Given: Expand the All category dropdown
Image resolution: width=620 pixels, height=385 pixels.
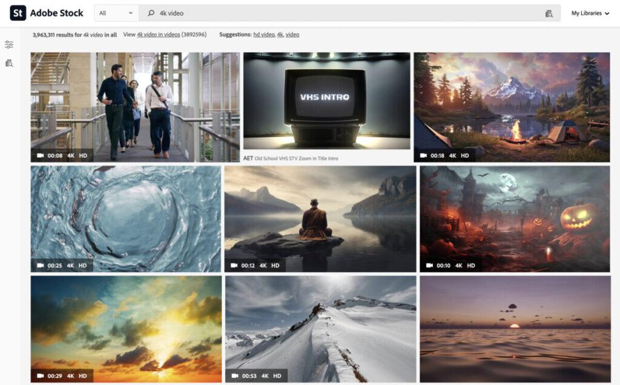Looking at the screenshot, I should [x=116, y=13].
